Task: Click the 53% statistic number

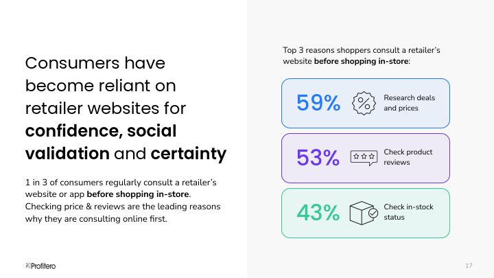Action: point(318,158)
